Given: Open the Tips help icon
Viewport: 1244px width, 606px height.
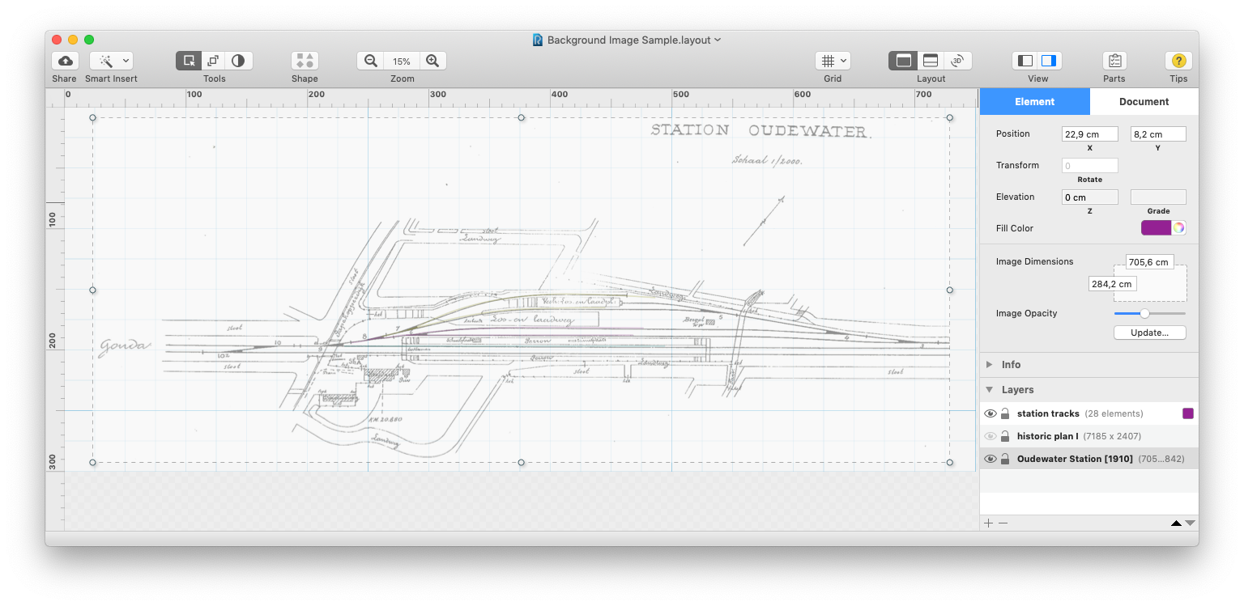Looking at the screenshot, I should [1178, 61].
